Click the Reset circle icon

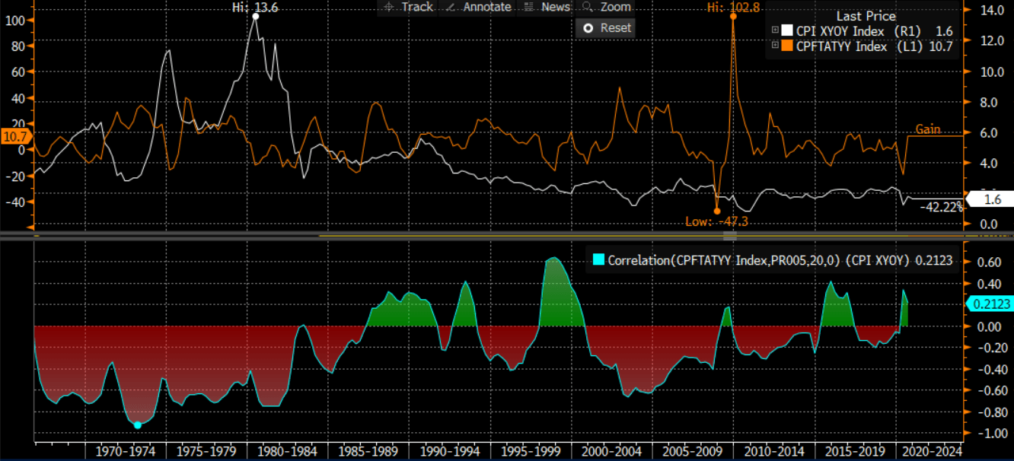[588, 27]
